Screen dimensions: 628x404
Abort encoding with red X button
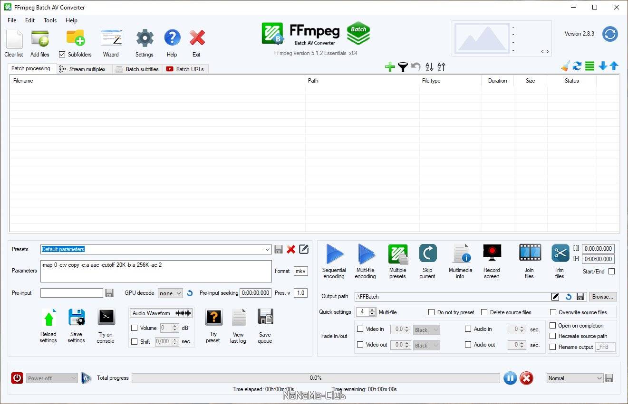click(526, 378)
